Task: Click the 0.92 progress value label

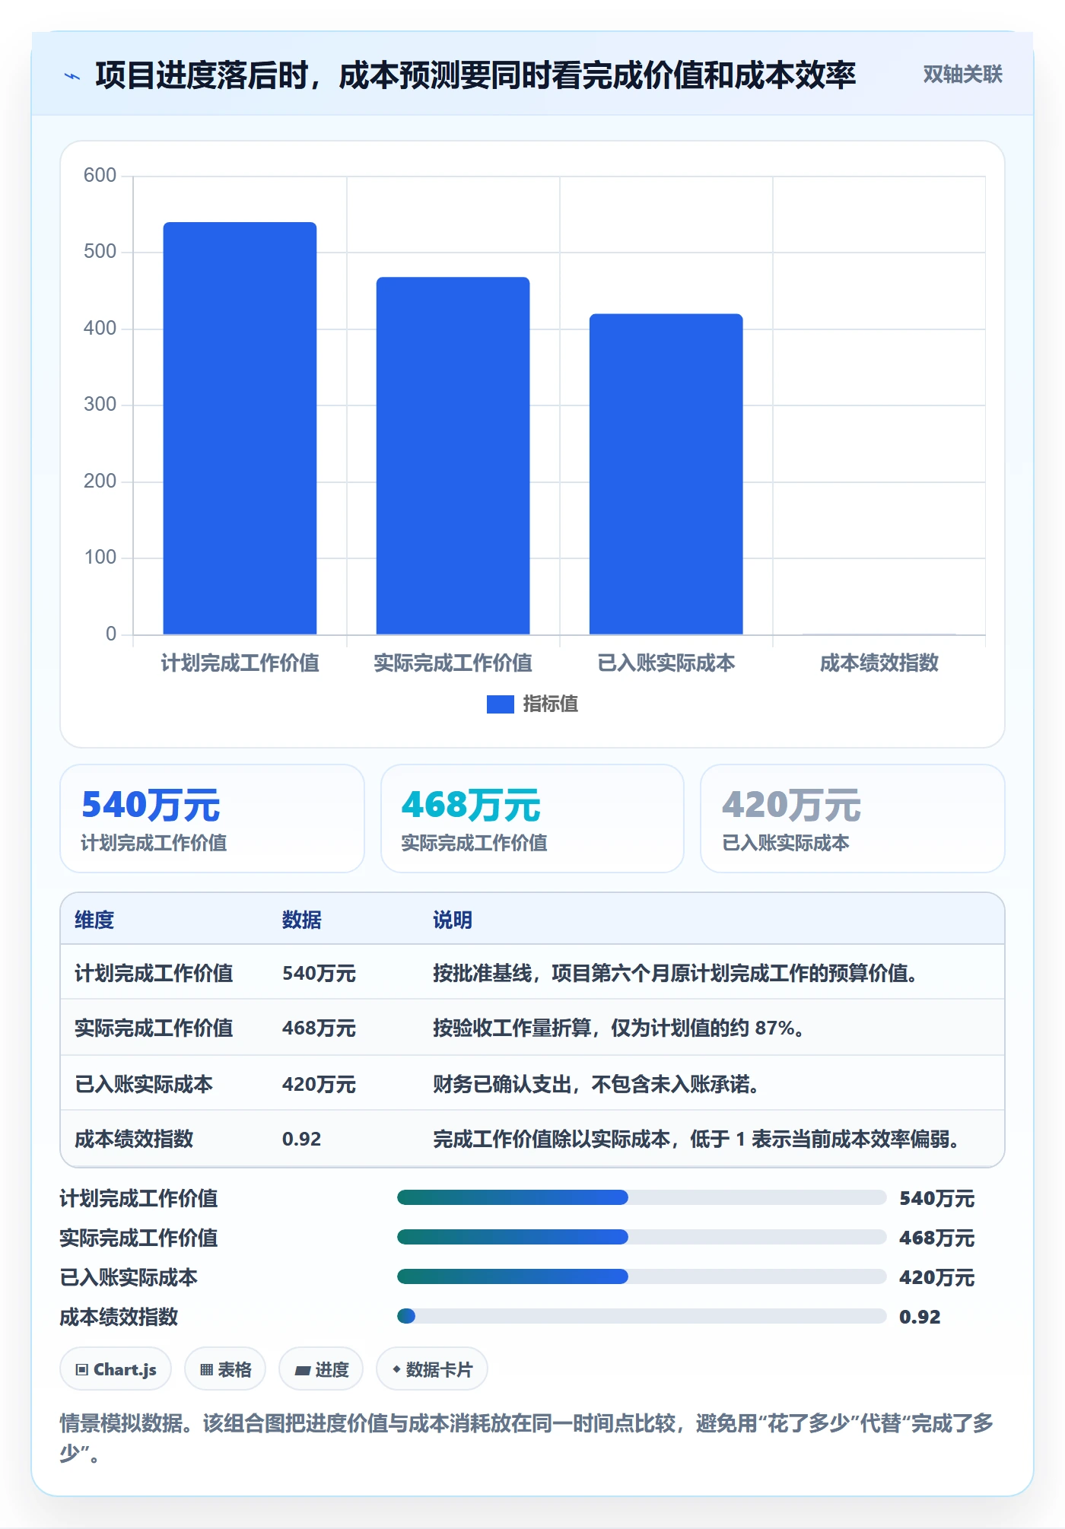Action: point(920,1317)
